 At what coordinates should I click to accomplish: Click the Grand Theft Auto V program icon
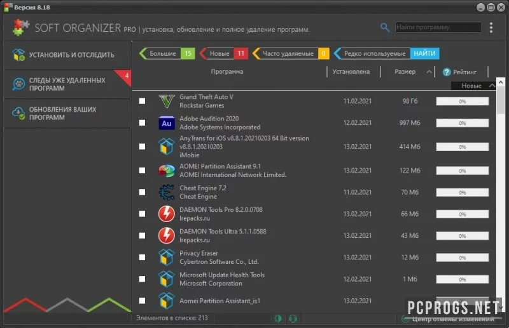pos(167,101)
